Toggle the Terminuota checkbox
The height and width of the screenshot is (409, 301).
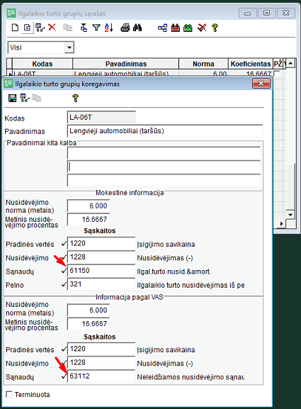pos(9,394)
